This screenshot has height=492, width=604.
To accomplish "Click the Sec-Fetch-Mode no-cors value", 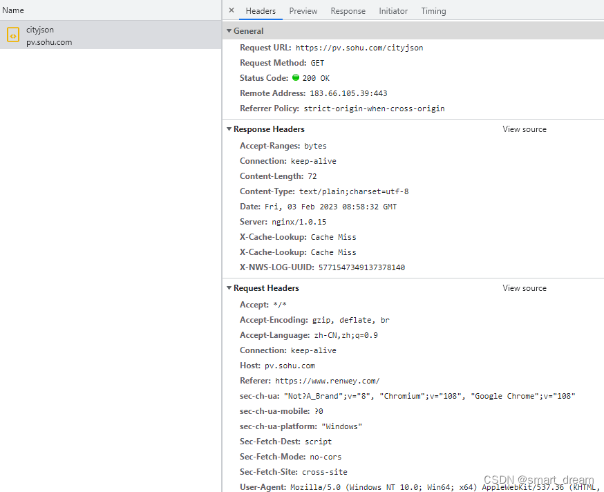I will point(325,457).
